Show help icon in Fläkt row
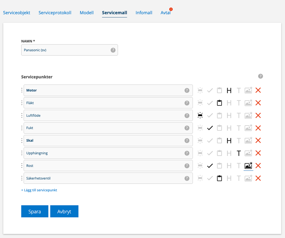This screenshot has height=238, width=285. click(x=187, y=103)
